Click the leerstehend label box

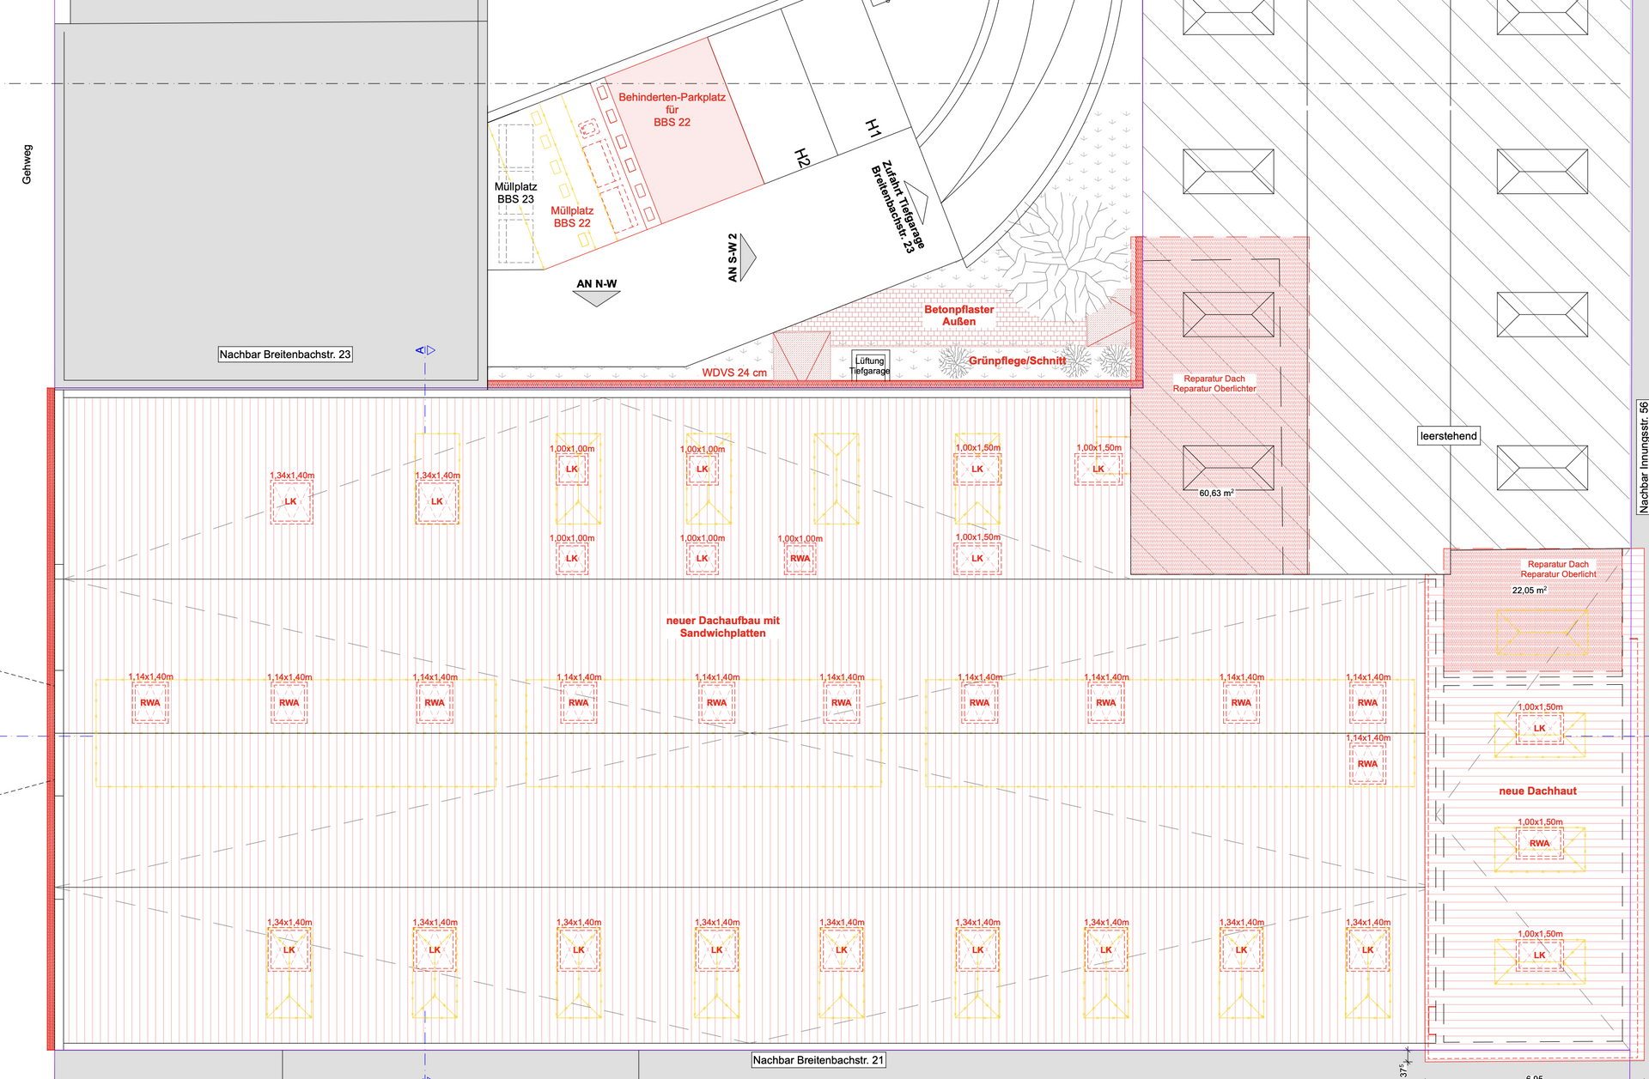[1448, 436]
